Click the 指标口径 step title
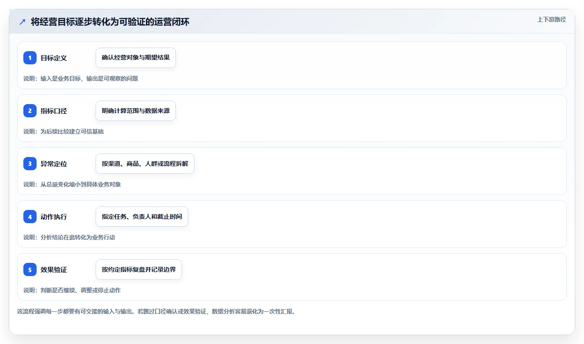584x344 pixels. point(54,111)
